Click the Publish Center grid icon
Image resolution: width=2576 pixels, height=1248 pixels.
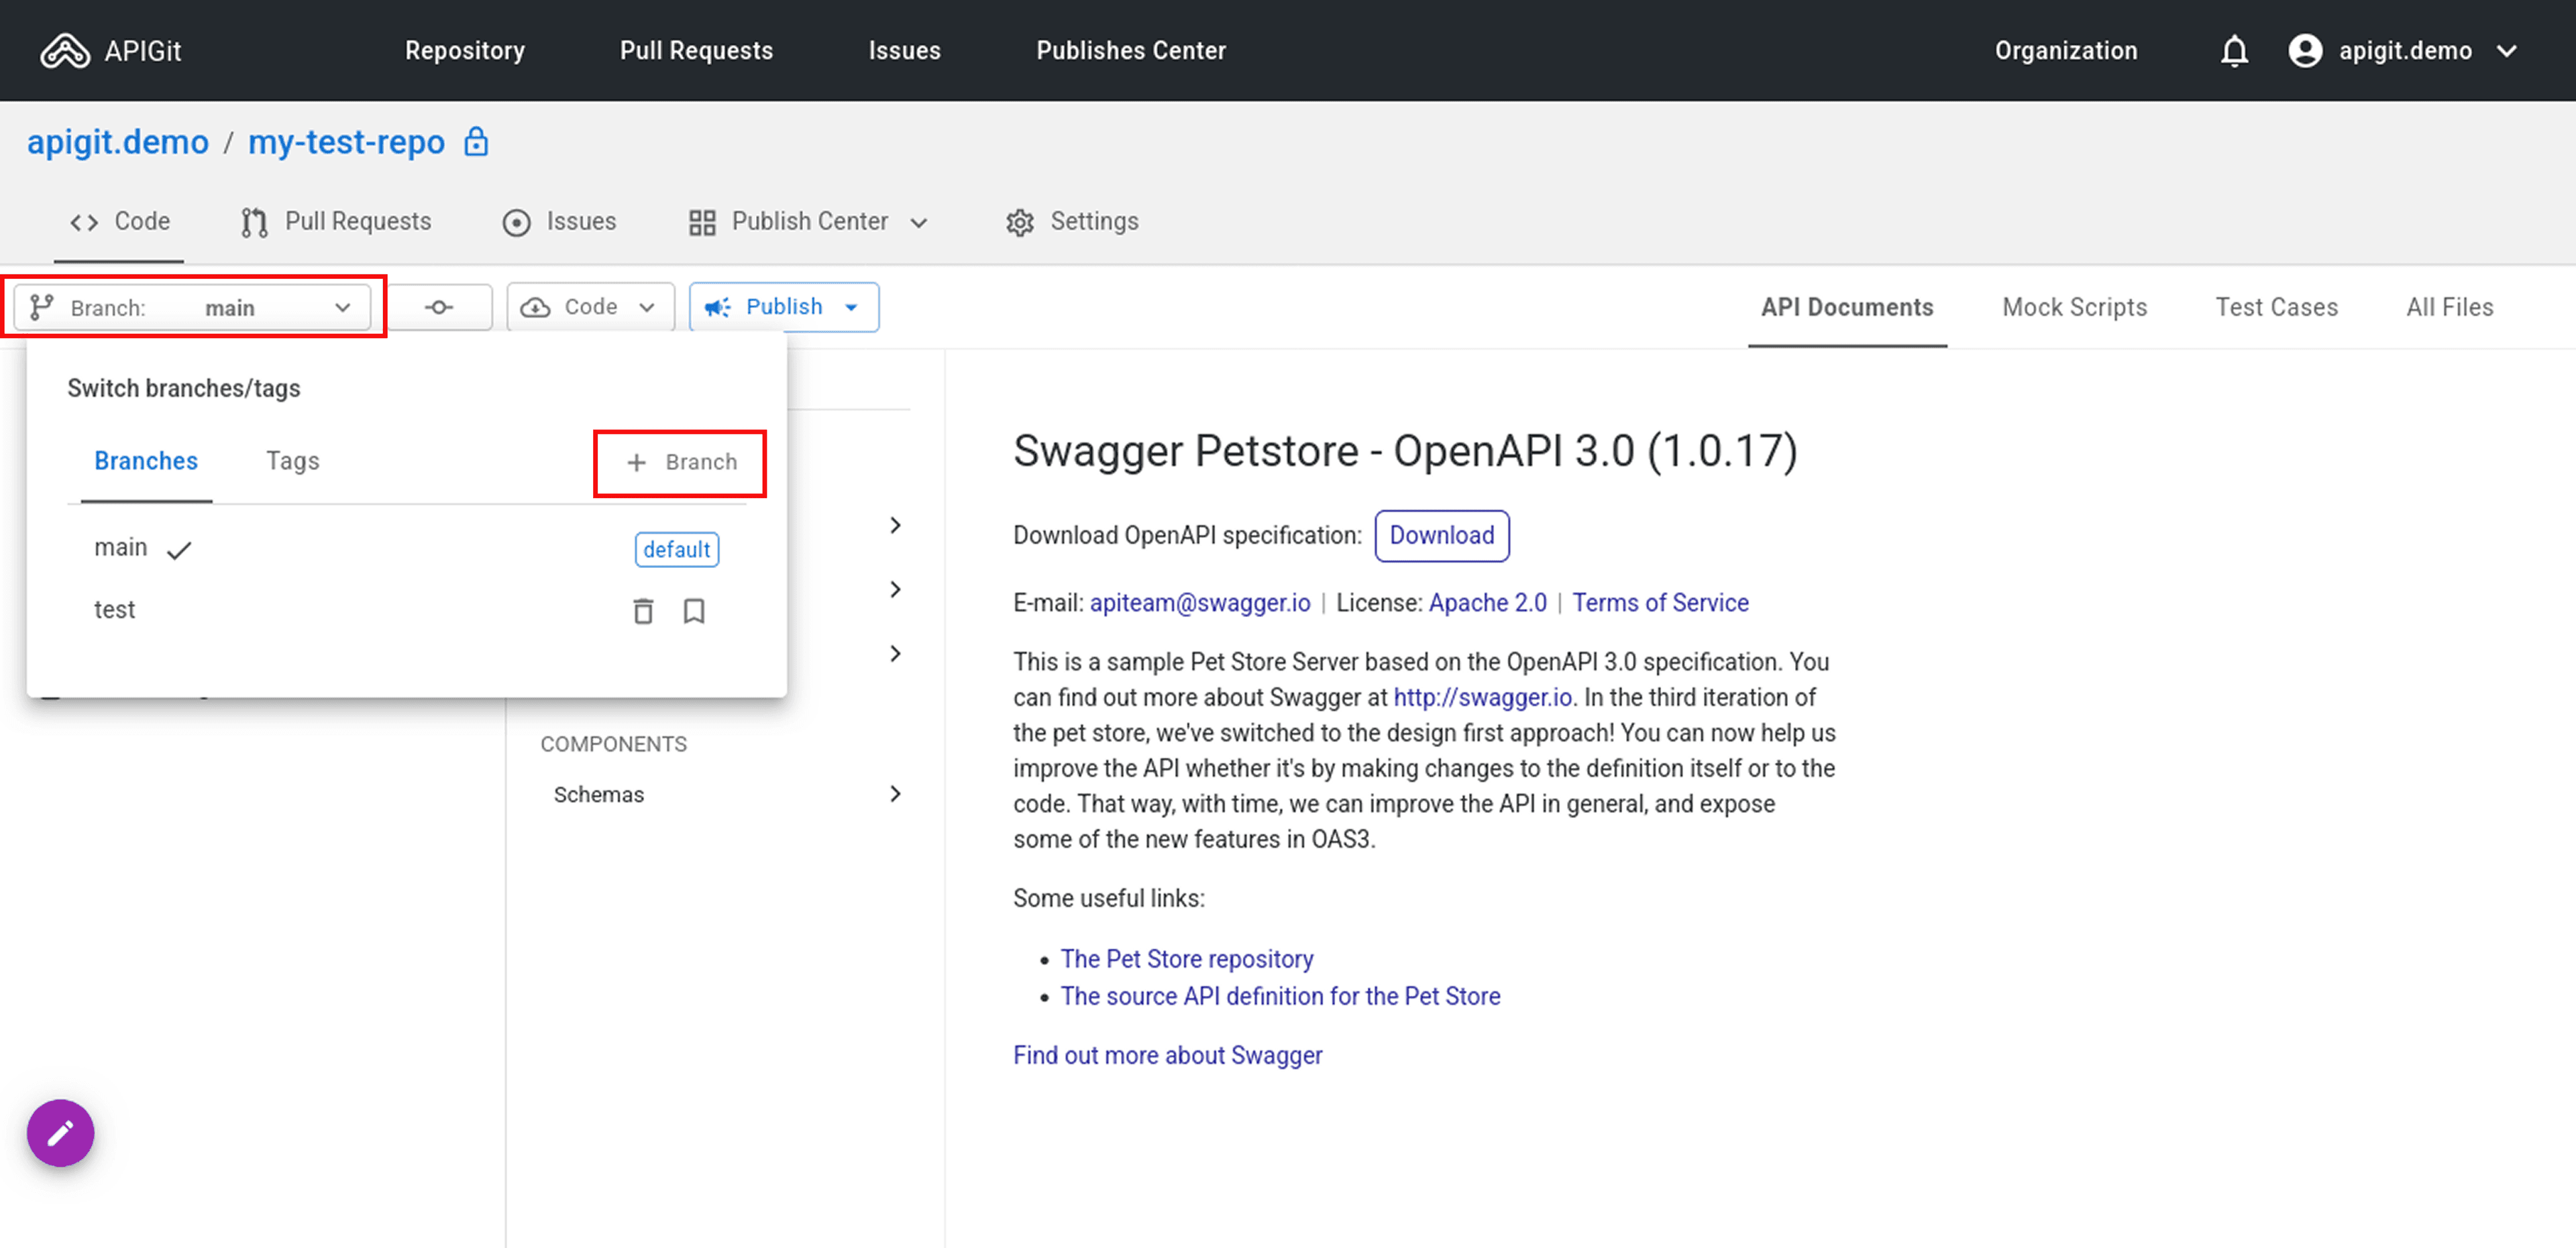(x=702, y=222)
